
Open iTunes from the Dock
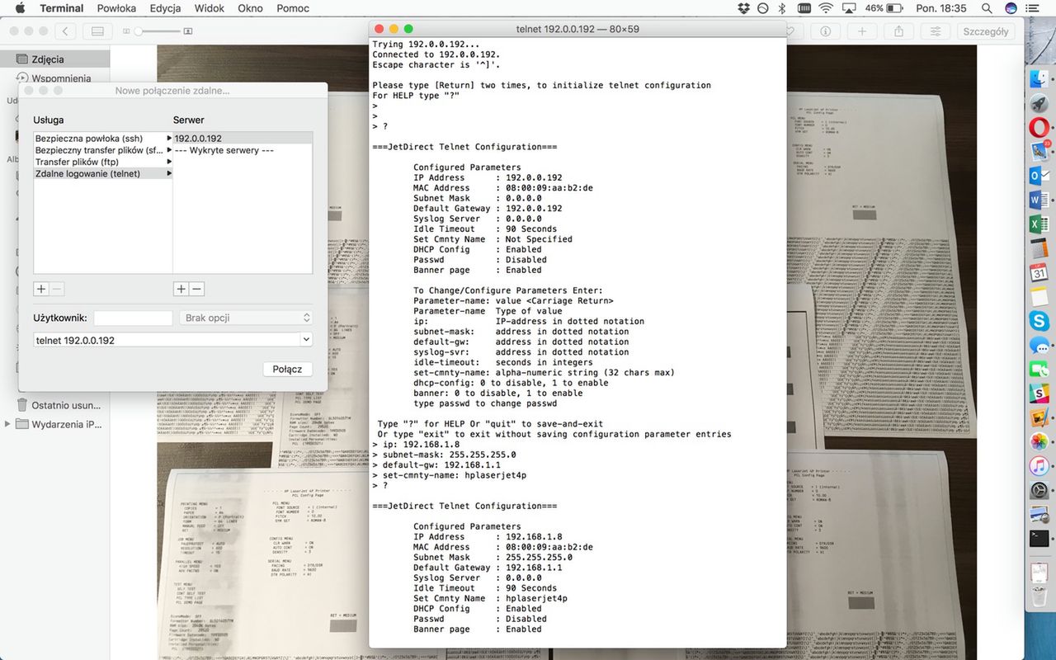1039,466
